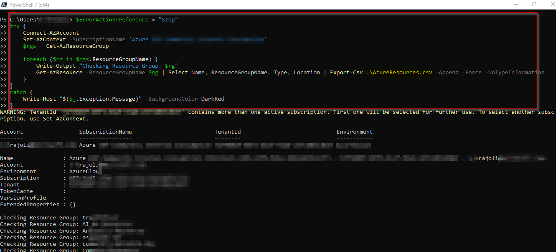Click the VersionProfile property label
This screenshot has height=252, width=556.
click(23, 198)
